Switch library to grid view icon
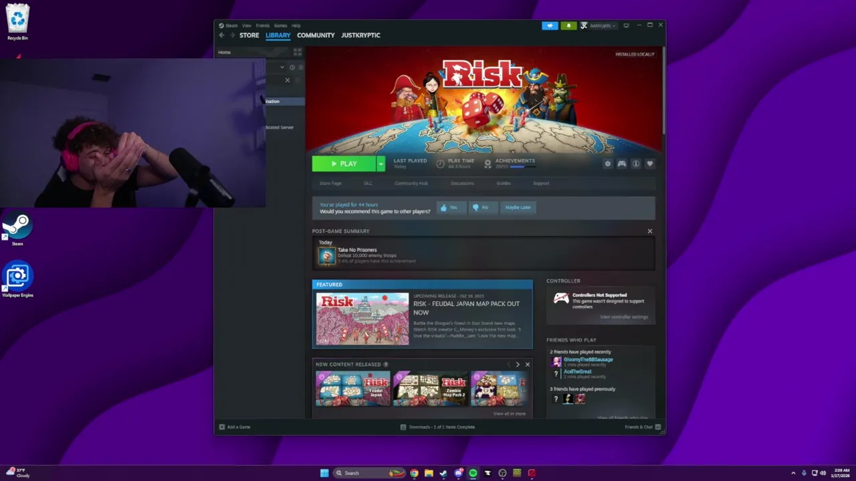Viewport: 856px width, 481px height. click(x=298, y=52)
